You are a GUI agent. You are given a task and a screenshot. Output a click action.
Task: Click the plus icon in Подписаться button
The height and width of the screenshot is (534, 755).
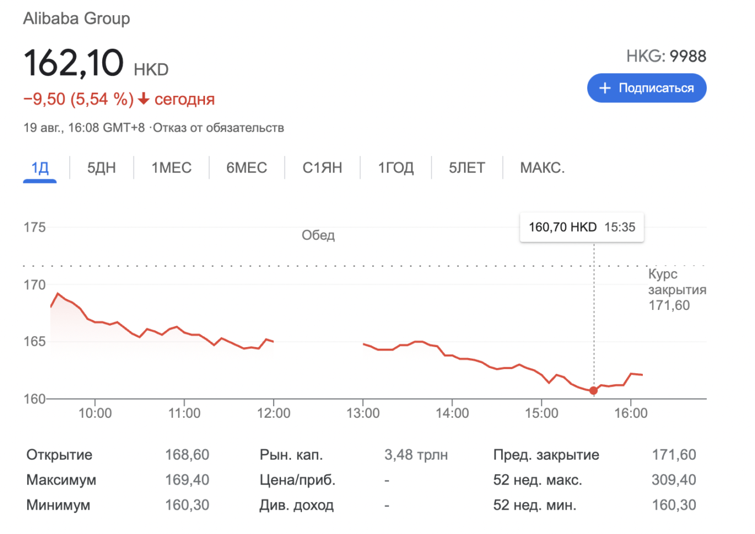(605, 88)
